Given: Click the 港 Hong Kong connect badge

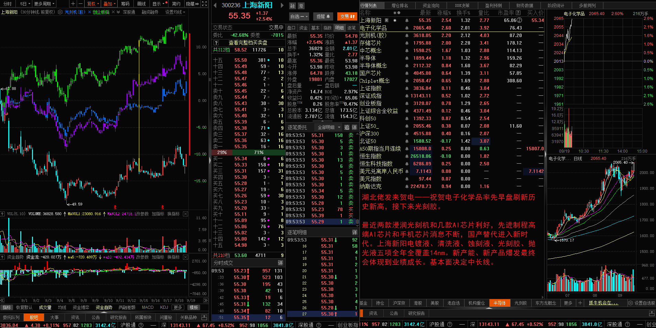Looking at the screenshot, I should 301,6.
